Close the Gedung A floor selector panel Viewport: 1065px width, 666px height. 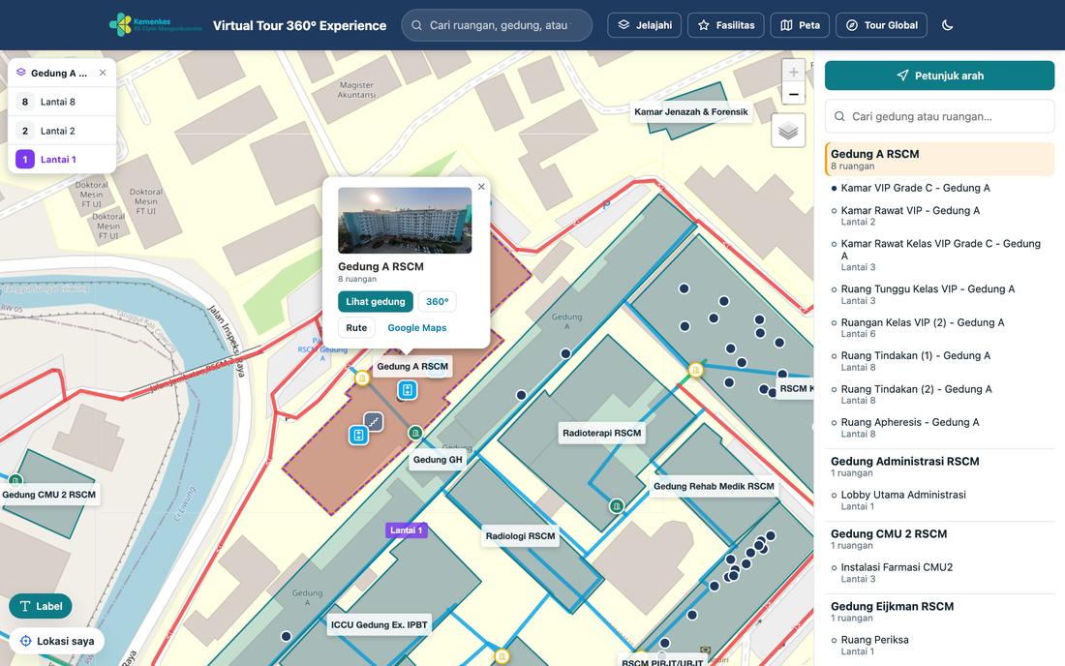[x=103, y=73]
